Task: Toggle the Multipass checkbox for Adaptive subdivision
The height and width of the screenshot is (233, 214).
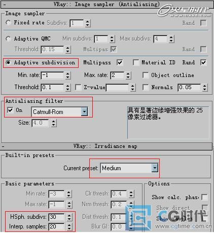Action: coord(120,62)
